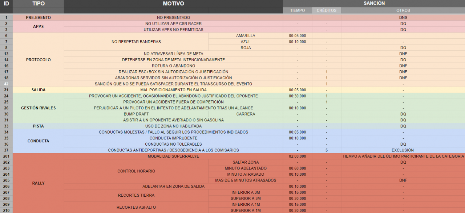This screenshot has height=213, width=465.
Task: Select the GESTIÓN RIVALES category cell
Action: coord(39,108)
